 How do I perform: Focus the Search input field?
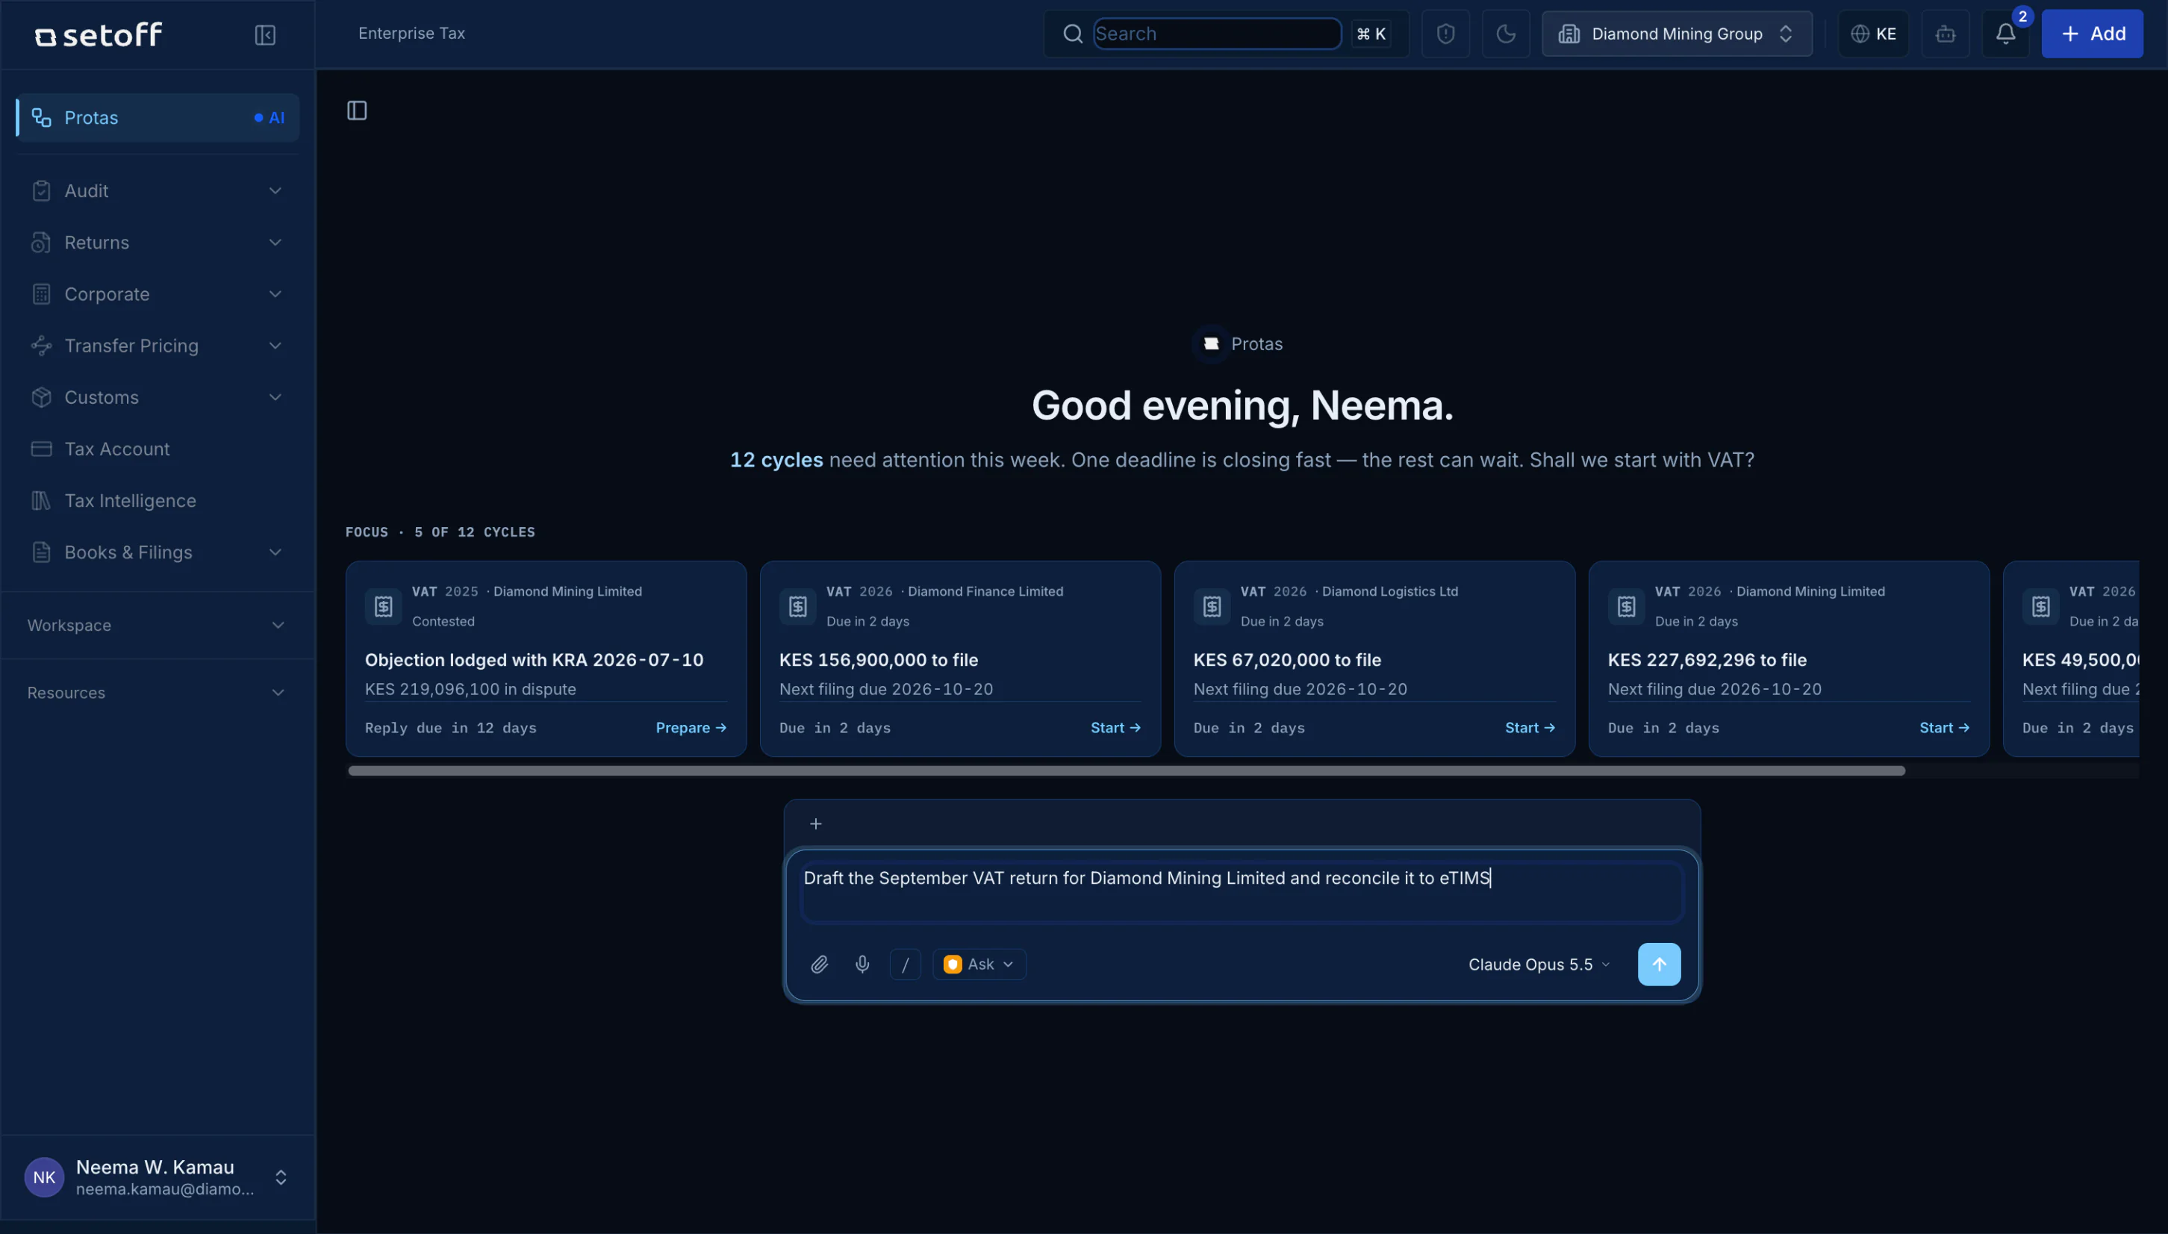click(1217, 34)
